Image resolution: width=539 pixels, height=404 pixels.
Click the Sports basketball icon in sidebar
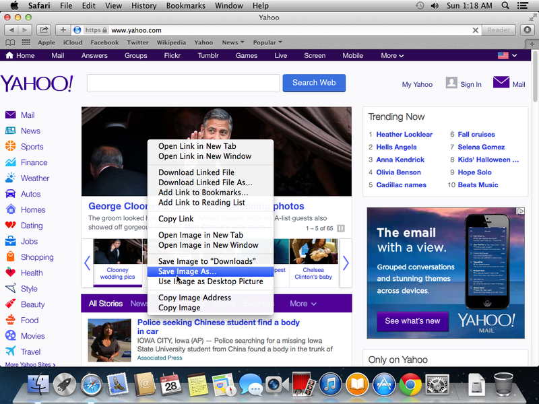pyautogui.click(x=10, y=146)
